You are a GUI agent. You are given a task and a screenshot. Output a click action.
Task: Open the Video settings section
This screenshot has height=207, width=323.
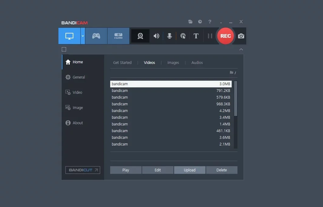pos(83,93)
